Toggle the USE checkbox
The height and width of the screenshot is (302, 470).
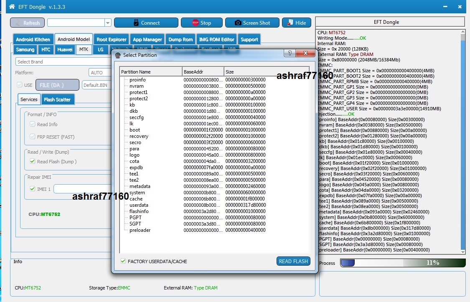[20, 85]
